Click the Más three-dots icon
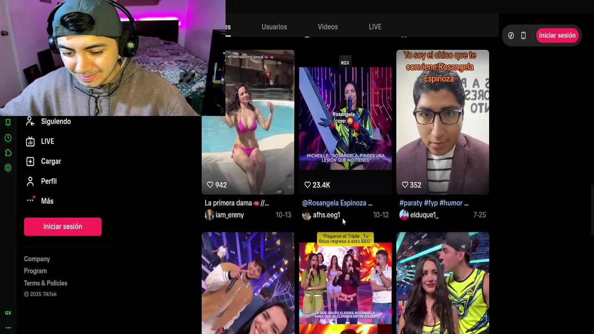 (30, 200)
